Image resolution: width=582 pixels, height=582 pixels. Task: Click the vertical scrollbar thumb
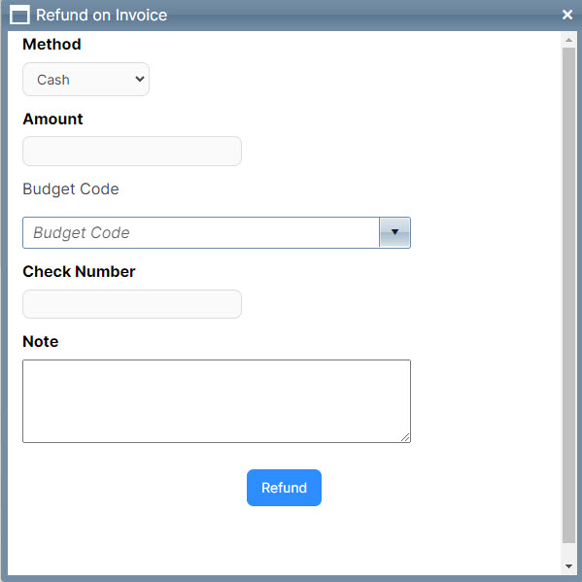point(568,295)
